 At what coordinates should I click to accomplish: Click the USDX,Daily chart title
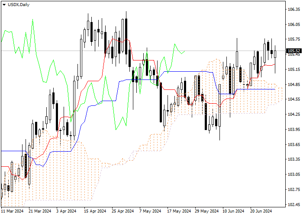pos(19,5)
